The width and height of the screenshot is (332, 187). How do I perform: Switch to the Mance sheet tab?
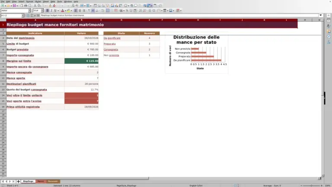pyautogui.click(x=41, y=181)
